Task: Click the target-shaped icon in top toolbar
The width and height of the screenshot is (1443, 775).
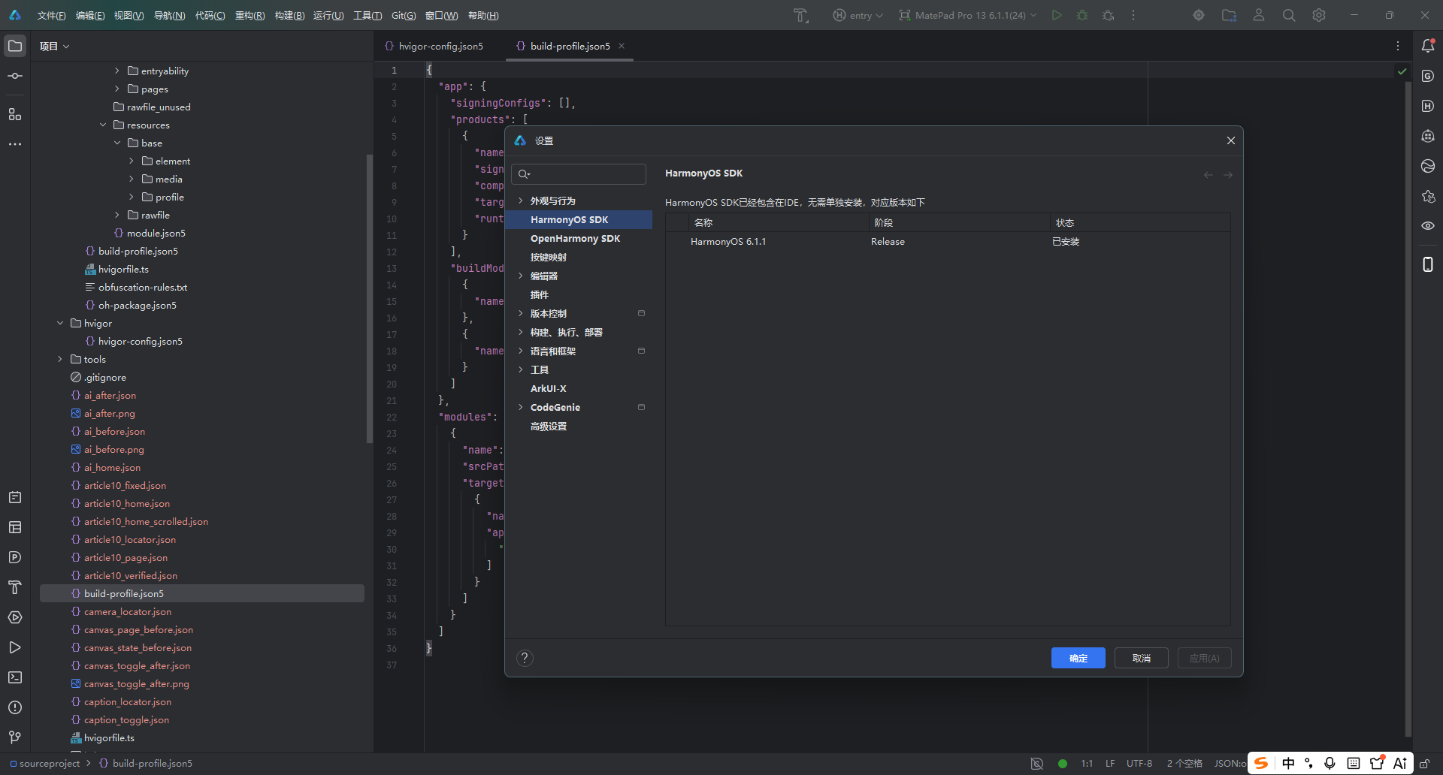Action: 1199,15
